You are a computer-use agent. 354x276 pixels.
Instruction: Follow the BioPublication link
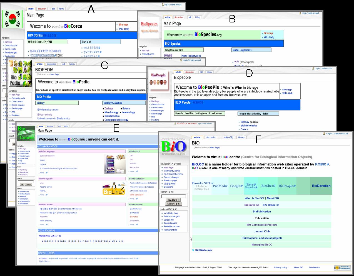(x=262, y=211)
